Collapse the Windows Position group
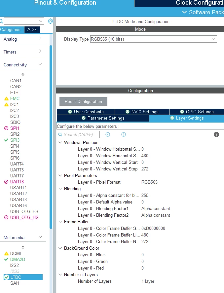 click(60, 143)
